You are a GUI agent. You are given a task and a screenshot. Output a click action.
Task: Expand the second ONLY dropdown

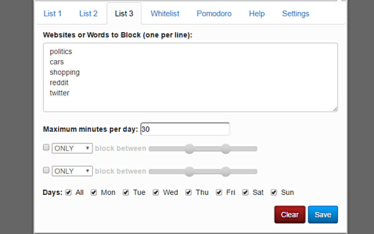coord(72,171)
